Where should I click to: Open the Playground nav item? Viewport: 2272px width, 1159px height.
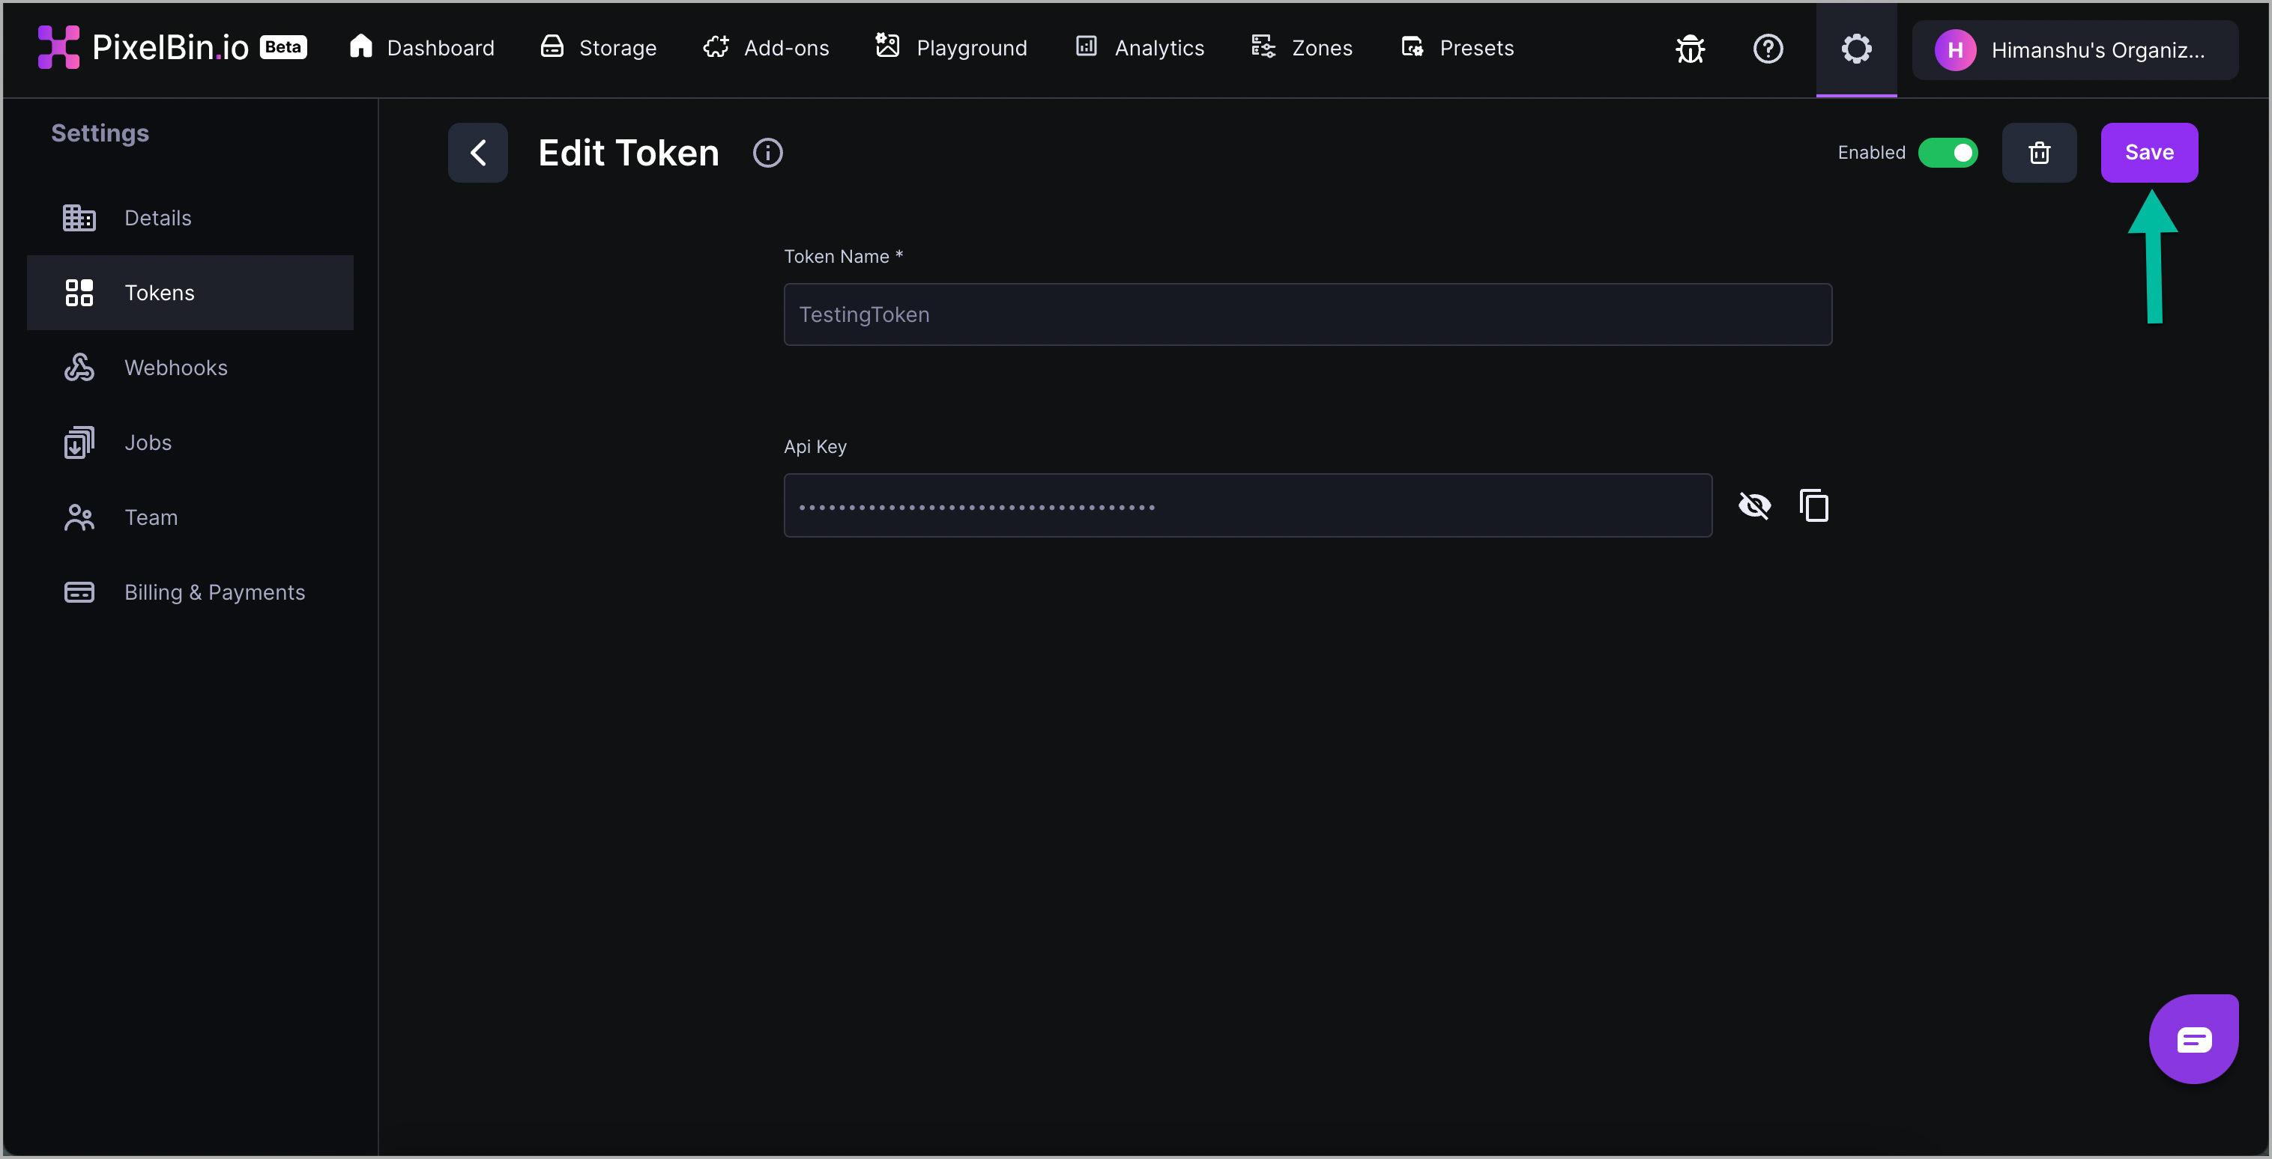(951, 48)
